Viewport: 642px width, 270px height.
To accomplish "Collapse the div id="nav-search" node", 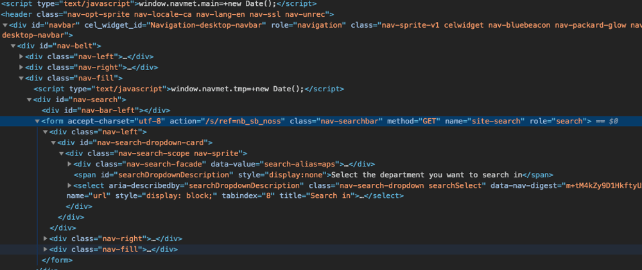I will click(x=29, y=100).
